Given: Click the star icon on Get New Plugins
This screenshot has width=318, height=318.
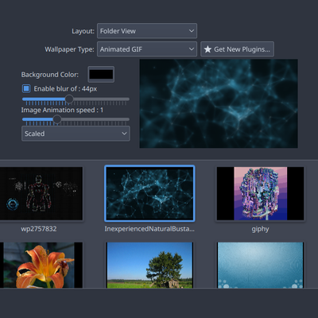Looking at the screenshot, I should [207, 49].
